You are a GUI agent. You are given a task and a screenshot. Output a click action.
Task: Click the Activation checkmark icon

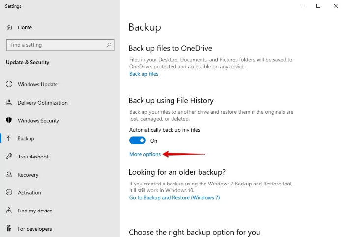click(9, 192)
